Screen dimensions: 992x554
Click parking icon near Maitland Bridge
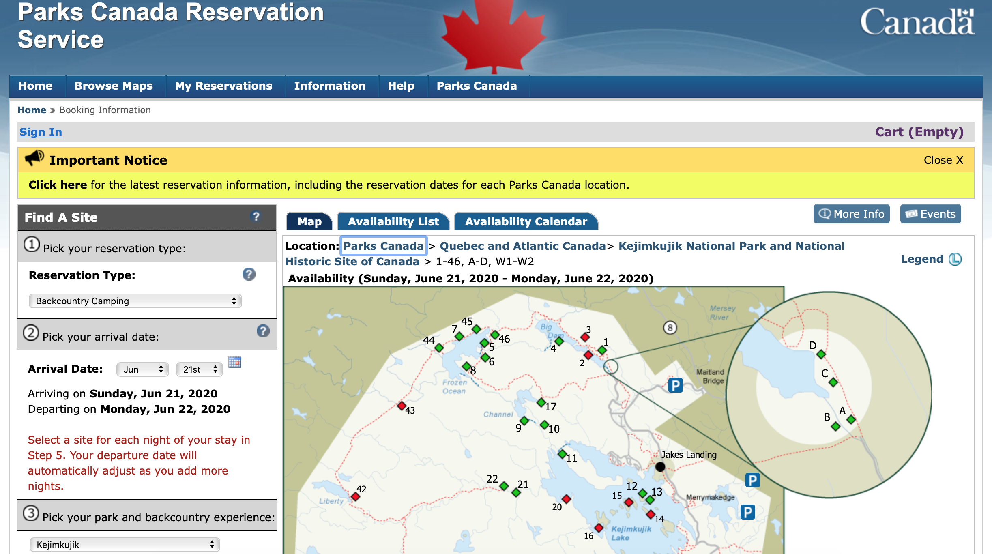675,385
